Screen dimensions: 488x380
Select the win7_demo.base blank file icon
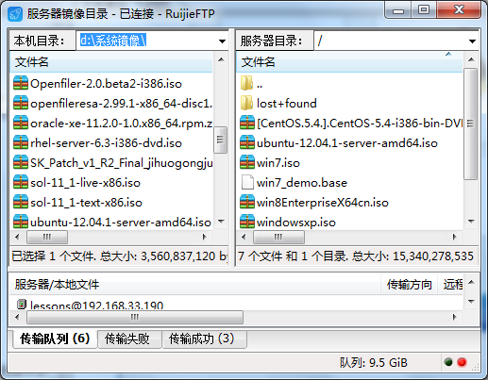pyautogui.click(x=247, y=183)
